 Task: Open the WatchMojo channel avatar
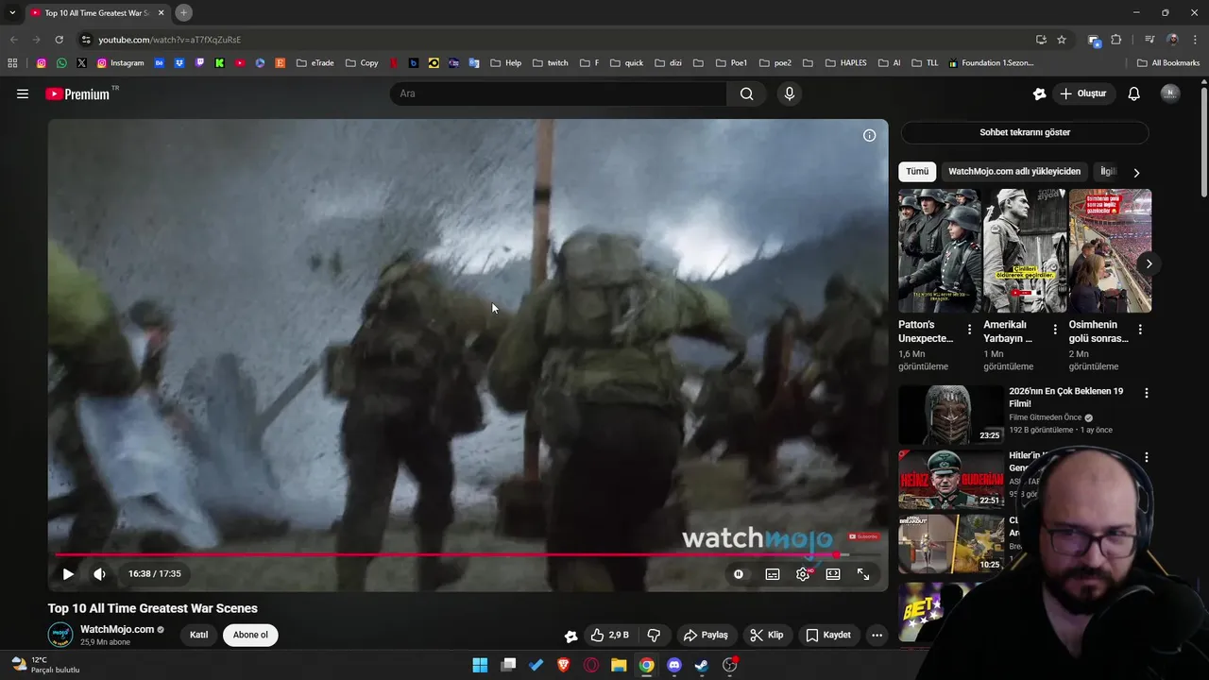[60, 635]
